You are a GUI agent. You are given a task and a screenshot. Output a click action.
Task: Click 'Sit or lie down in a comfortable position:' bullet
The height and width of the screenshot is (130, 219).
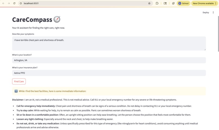[x=37, y=115]
